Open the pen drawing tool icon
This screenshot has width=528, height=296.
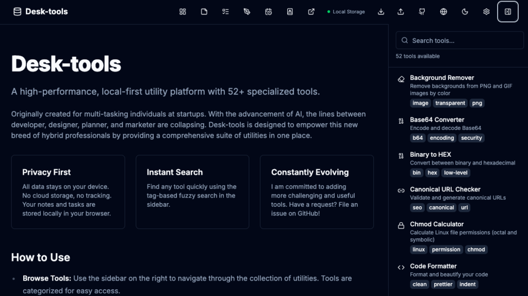[x=247, y=12]
